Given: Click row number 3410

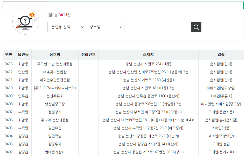Looking at the screenshot, I should click(x=9, y=88).
